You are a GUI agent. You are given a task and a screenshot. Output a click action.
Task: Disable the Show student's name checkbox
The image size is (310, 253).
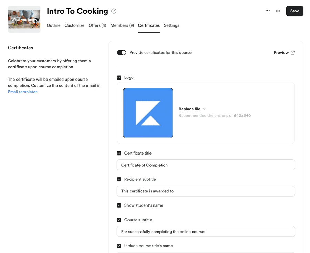coord(119,205)
